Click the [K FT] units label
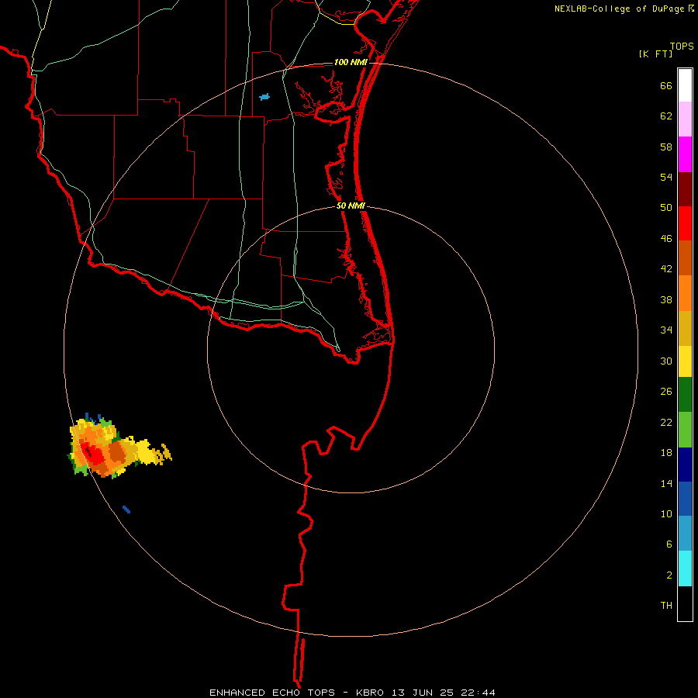This screenshot has height=698, width=698. point(655,54)
